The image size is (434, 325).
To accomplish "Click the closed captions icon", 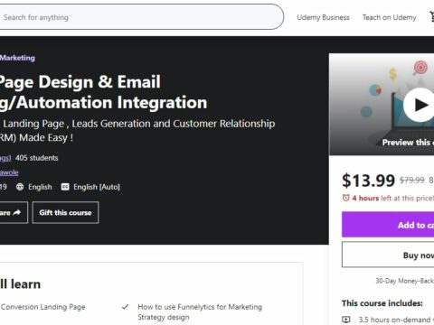I will [x=65, y=187].
